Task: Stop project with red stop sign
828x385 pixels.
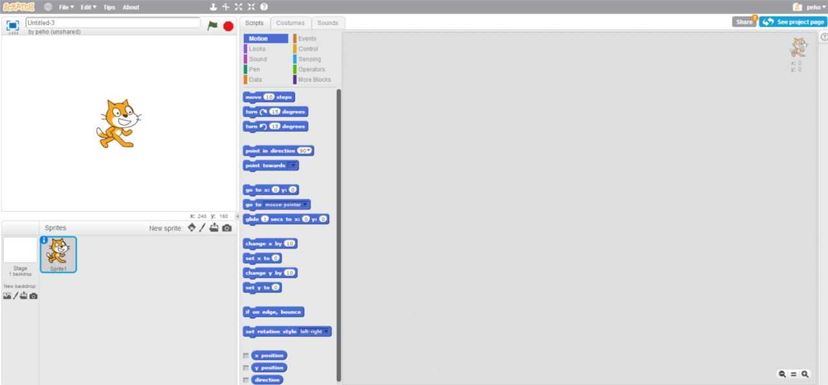Action: tap(228, 26)
